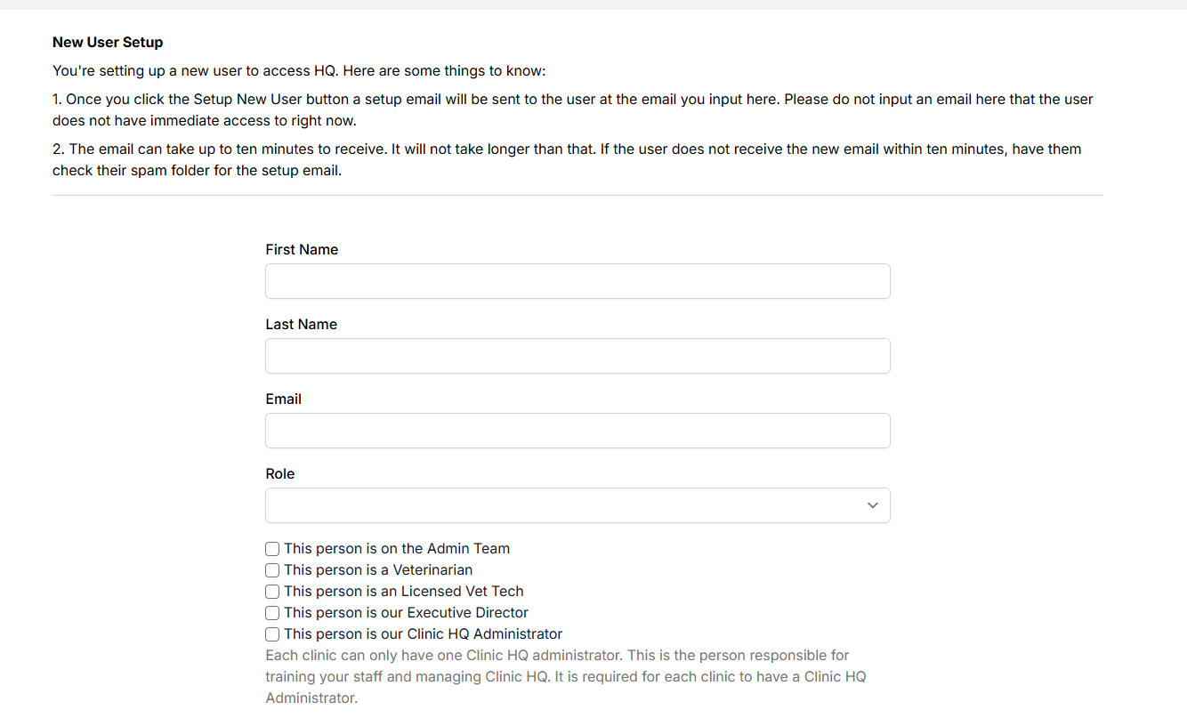
Task: Toggle the Executive Director checkbox
Action: 272,613
